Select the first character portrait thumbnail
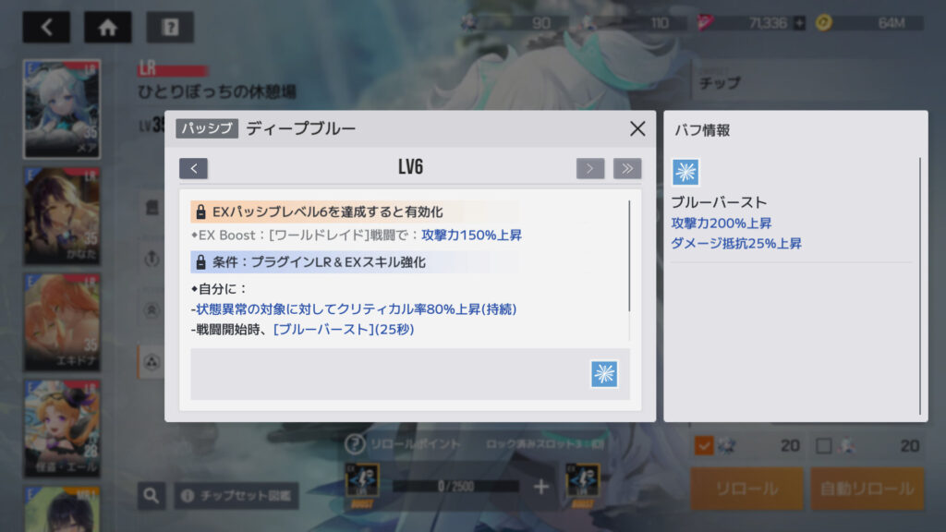The width and height of the screenshot is (946, 532). pyautogui.click(x=62, y=109)
